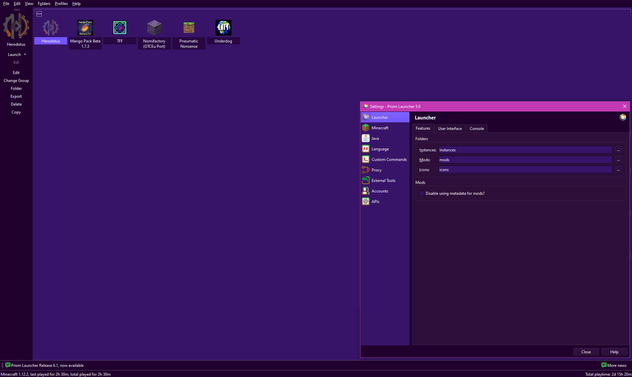Switch to the Console tab
Image resolution: width=632 pixels, height=377 pixels.
tap(477, 129)
